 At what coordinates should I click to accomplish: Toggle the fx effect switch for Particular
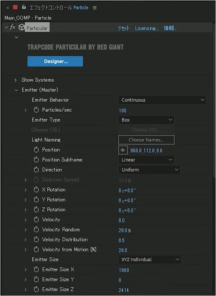(x=13, y=27)
